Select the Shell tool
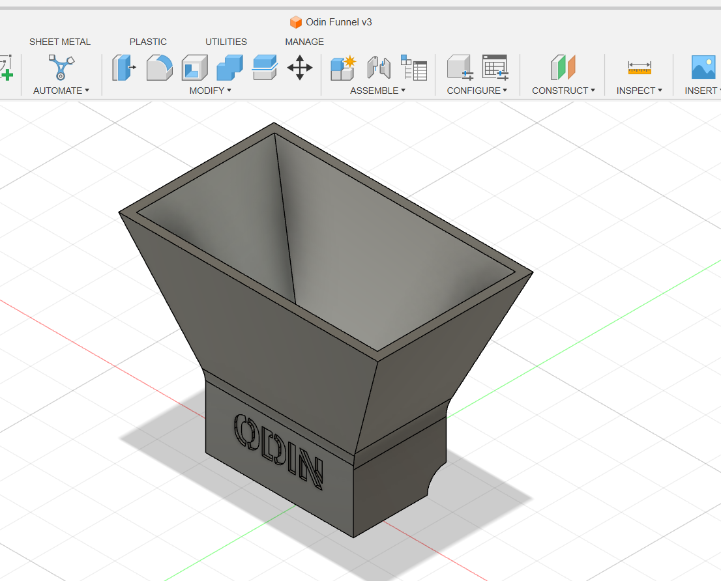The image size is (721, 581). click(x=194, y=68)
